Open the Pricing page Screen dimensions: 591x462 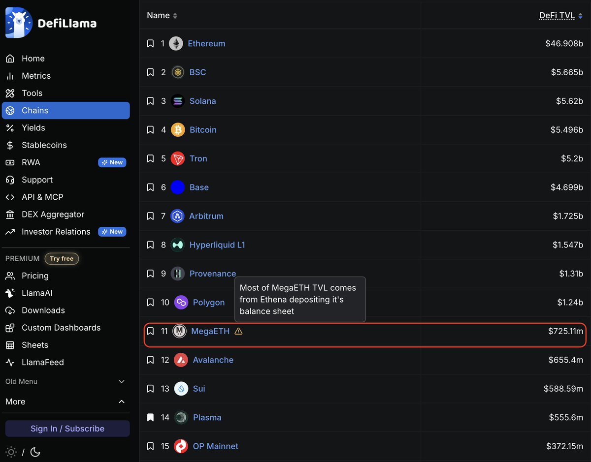pyautogui.click(x=66, y=276)
